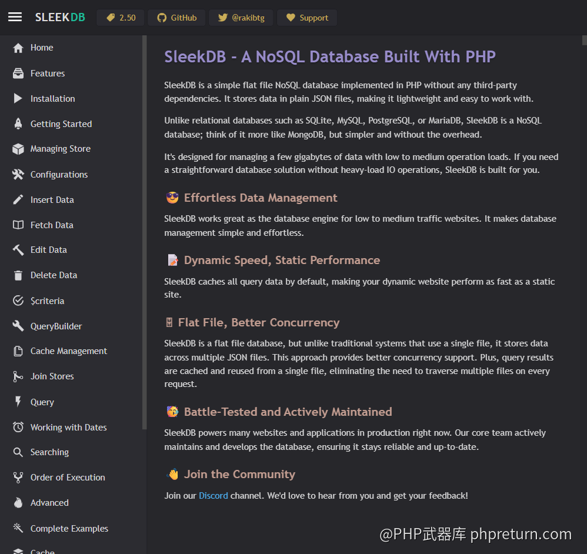Click the QueryBuilder wrench icon
This screenshot has height=554, width=587.
point(18,326)
